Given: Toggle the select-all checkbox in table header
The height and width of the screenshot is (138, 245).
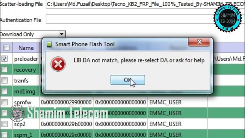Looking at the screenshot, I should (6, 48).
